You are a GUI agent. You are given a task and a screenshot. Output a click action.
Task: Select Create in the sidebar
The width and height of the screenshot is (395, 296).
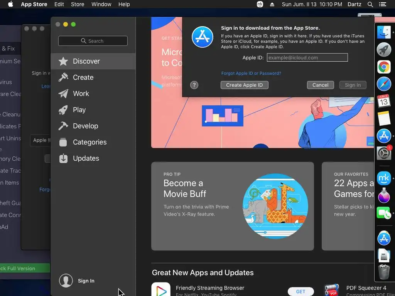[93, 77]
